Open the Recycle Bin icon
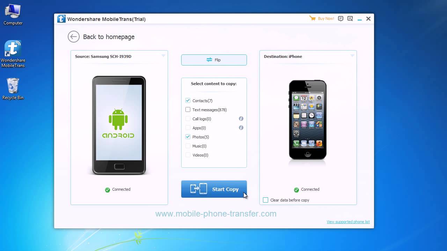 [x=13, y=89]
